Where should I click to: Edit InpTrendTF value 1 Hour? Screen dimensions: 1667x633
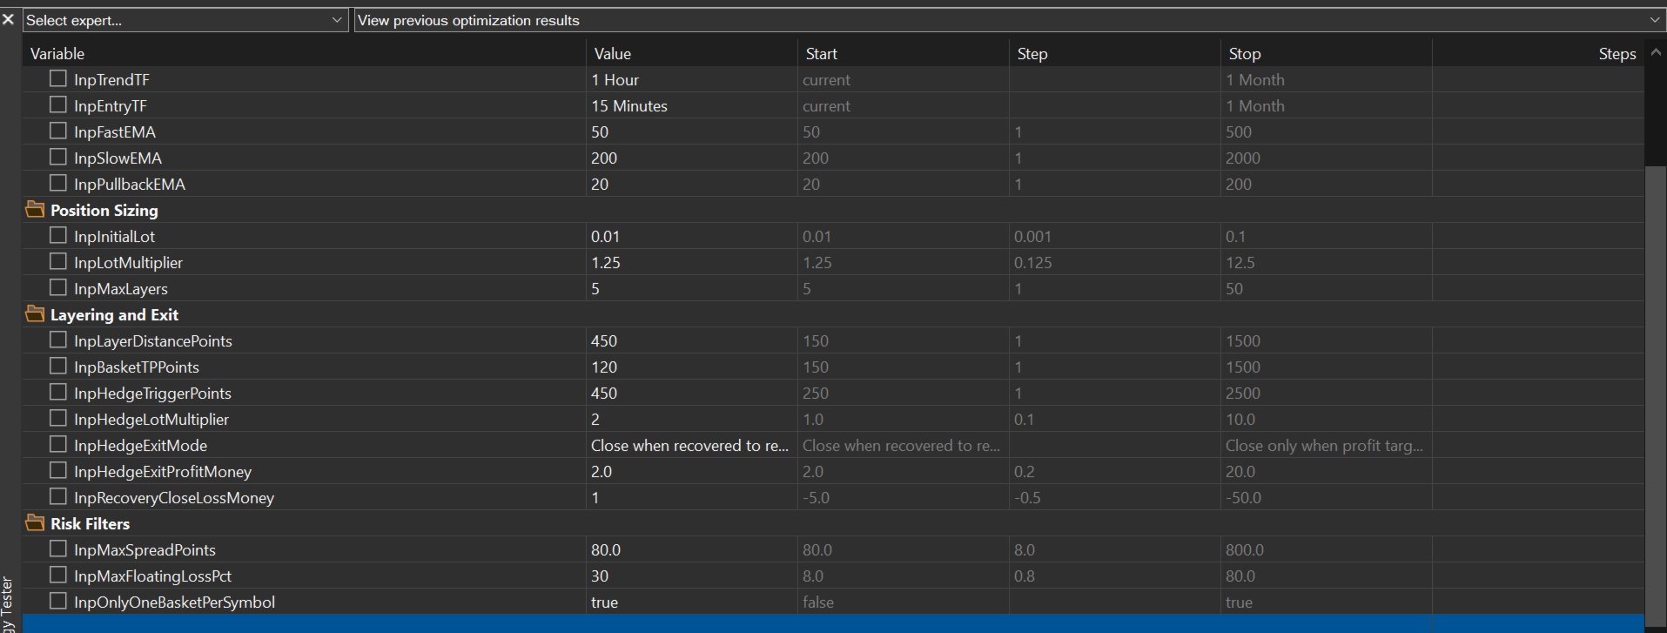pos(692,79)
